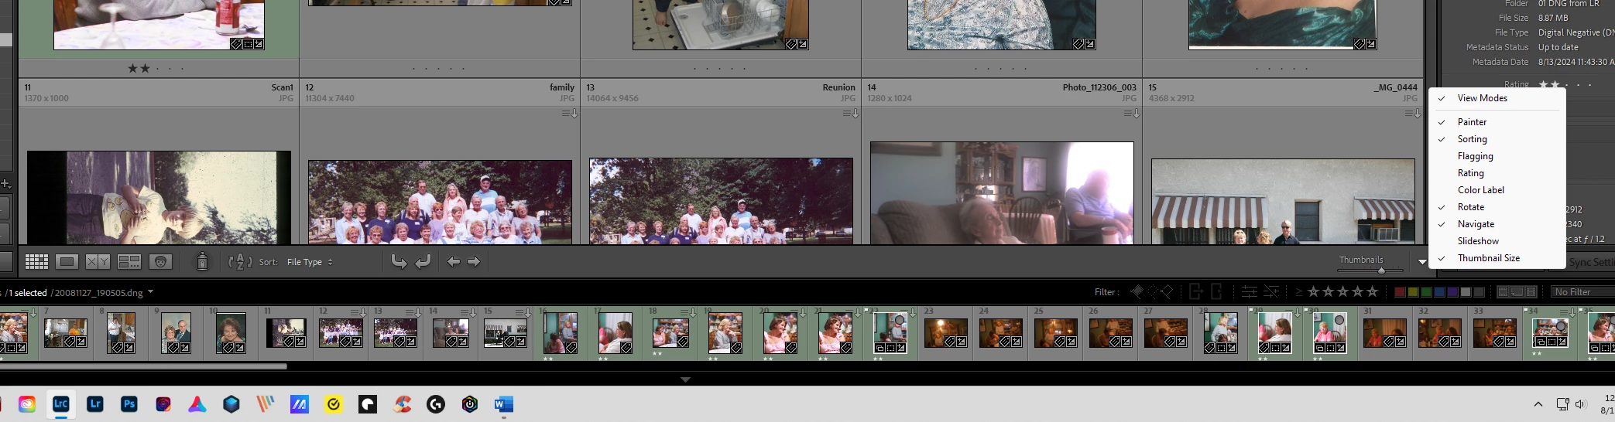Open filename 20081127_190505.dng source dropdown
Image resolution: width=1615 pixels, height=422 pixels.
(x=150, y=292)
